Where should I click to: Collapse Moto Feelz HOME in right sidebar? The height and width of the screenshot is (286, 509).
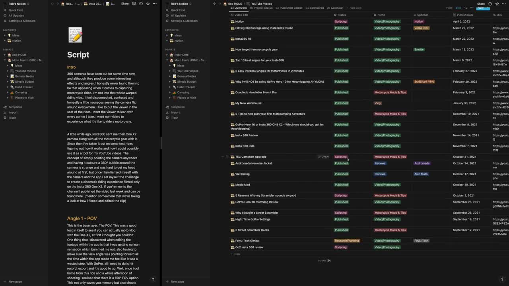click(x=167, y=60)
